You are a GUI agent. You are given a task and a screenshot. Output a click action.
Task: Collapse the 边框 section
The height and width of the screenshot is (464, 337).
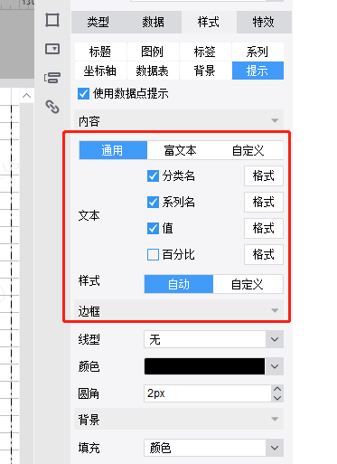[179, 310]
